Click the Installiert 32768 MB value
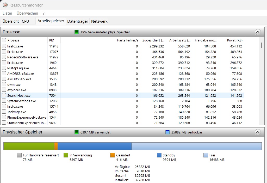 pyautogui.click(x=142, y=180)
